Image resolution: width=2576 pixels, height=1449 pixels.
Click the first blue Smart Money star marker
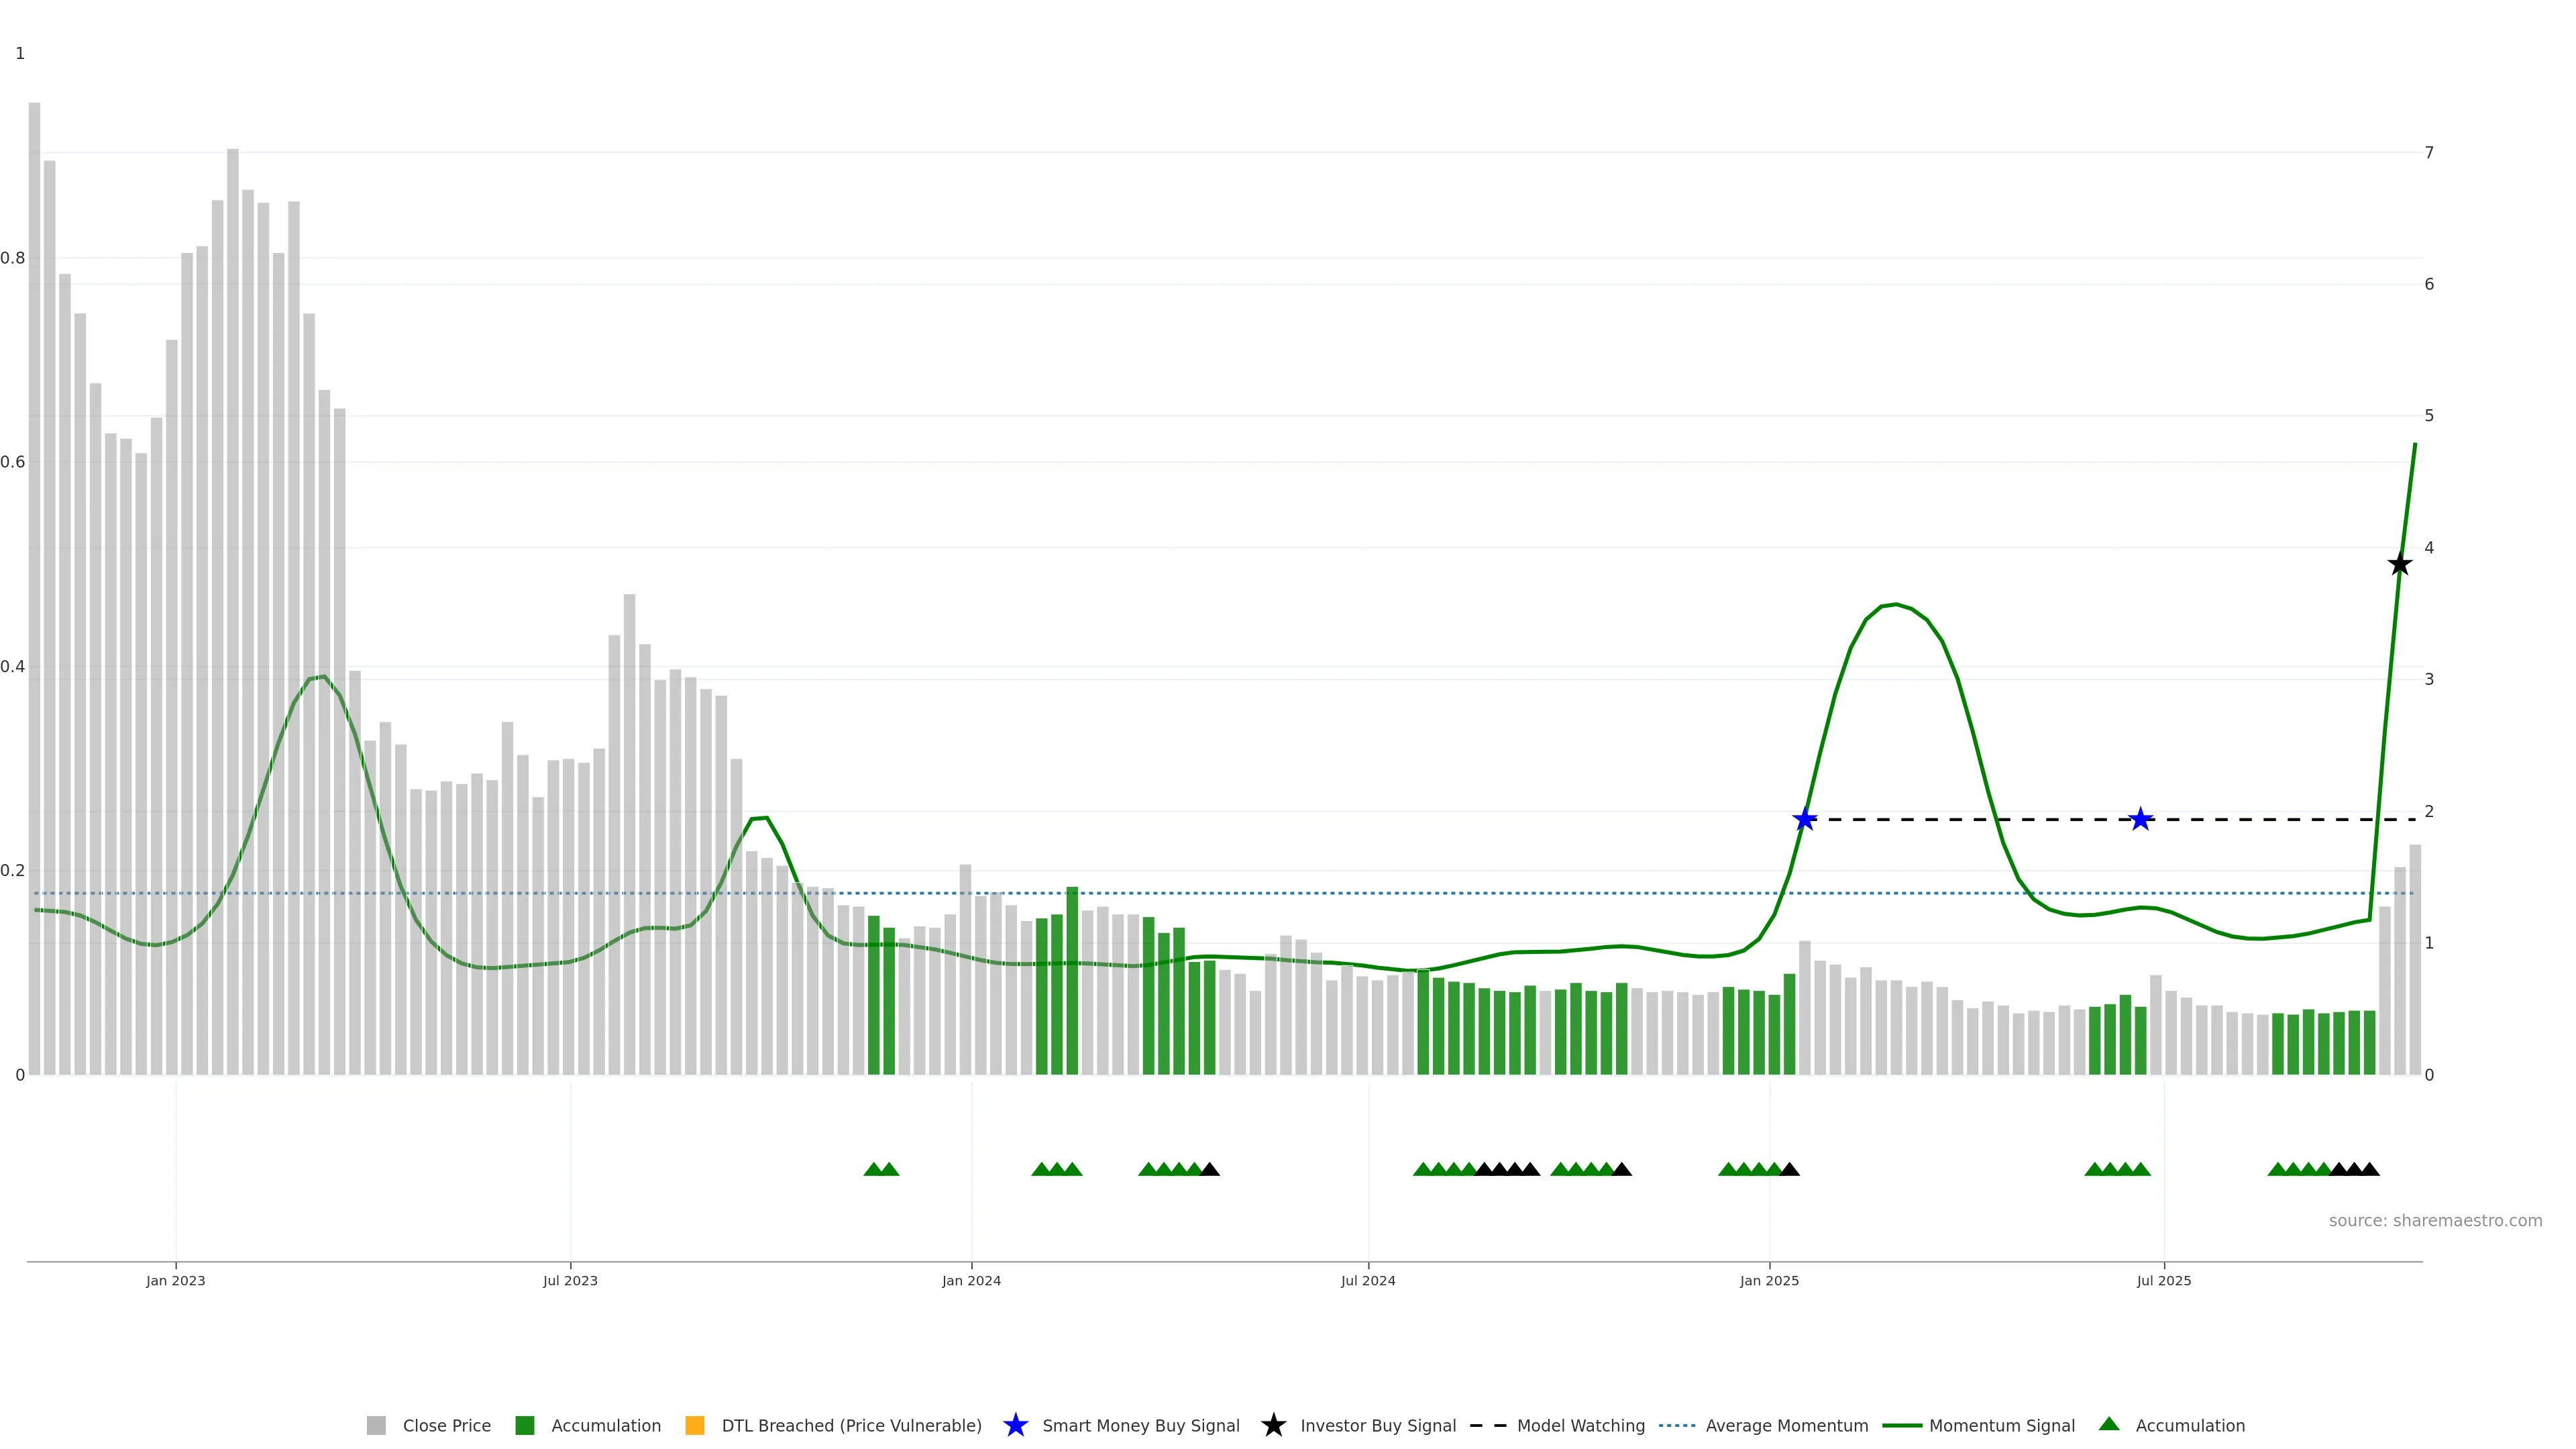1804,820
